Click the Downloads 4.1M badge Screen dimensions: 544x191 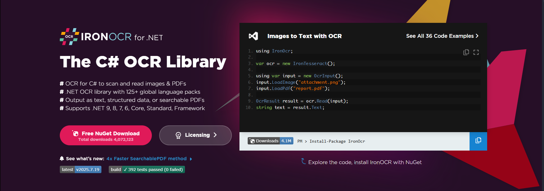271,141
